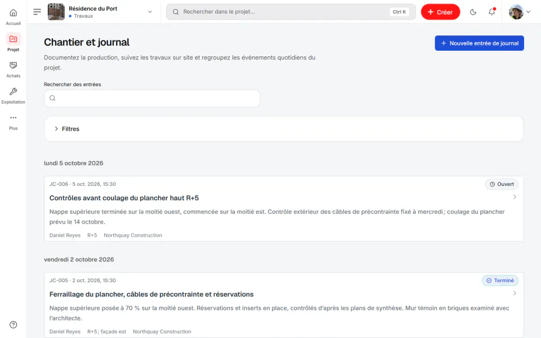Image resolution: width=541 pixels, height=338 pixels.
Task: Open the help question mark icon
Action: coord(13,324)
